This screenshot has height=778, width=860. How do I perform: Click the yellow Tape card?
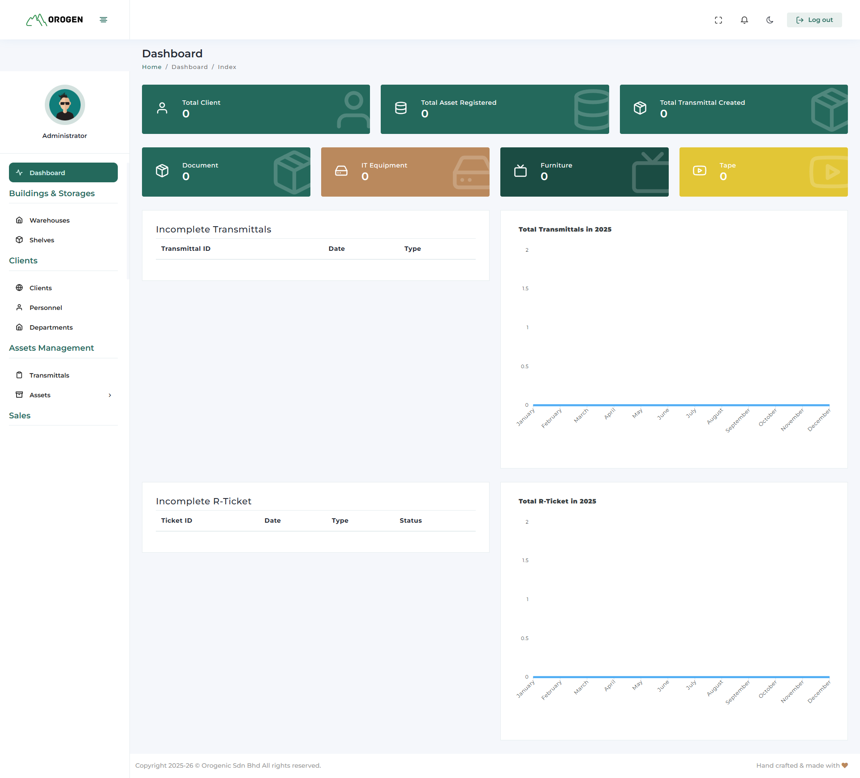(x=763, y=172)
